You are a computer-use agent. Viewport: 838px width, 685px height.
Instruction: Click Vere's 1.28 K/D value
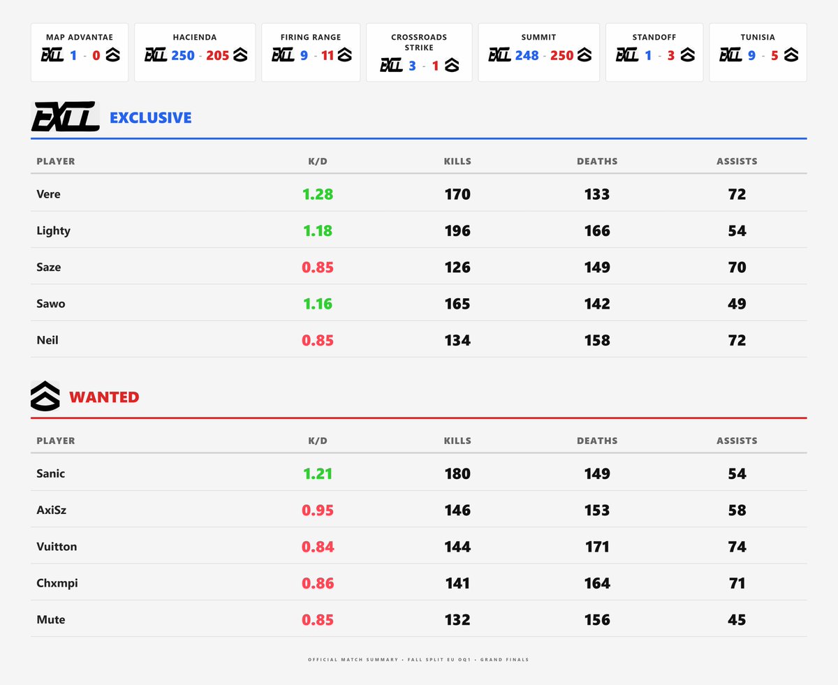(x=318, y=194)
